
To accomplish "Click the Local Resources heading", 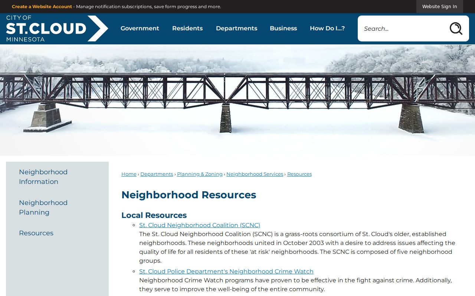I will coord(154,215).
